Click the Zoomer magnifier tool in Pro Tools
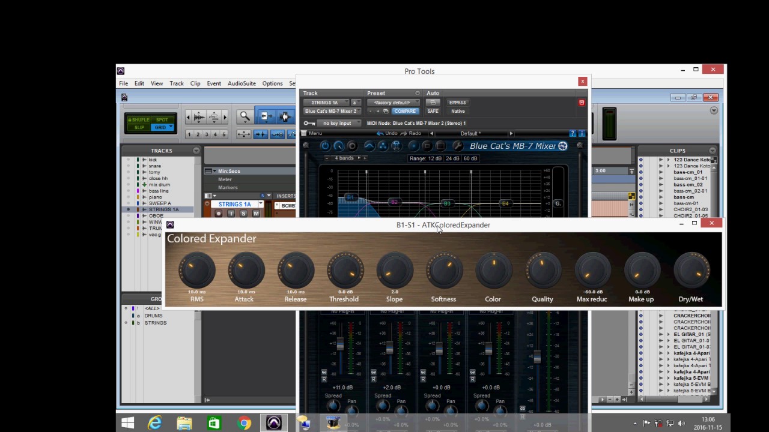The width and height of the screenshot is (769, 432). [245, 116]
